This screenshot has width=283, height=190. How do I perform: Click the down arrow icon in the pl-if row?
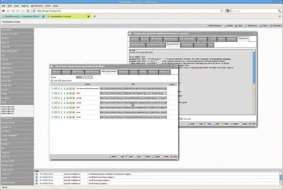(x=65, y=108)
